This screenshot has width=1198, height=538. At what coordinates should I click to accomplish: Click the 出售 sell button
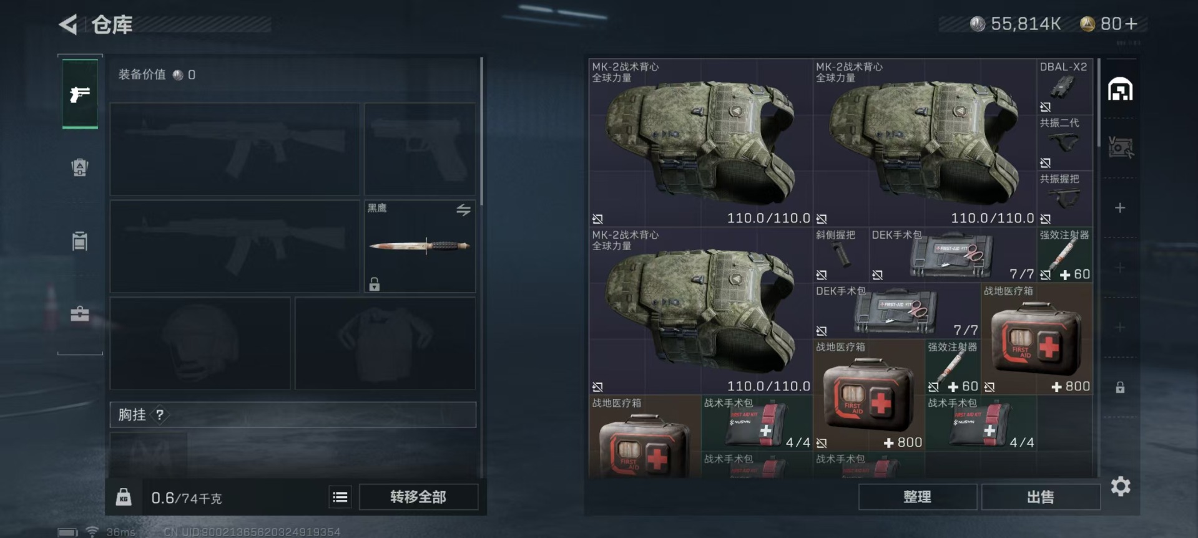point(1041,497)
